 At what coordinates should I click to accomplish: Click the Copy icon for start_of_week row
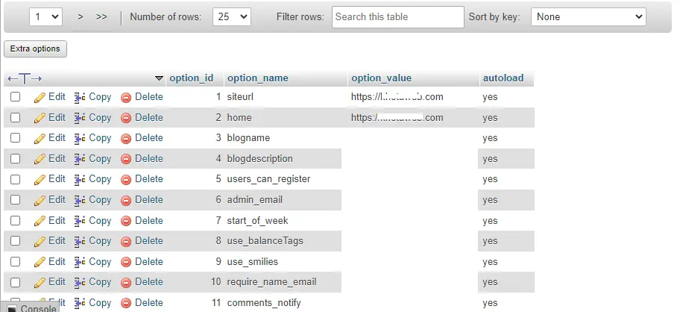tap(81, 221)
